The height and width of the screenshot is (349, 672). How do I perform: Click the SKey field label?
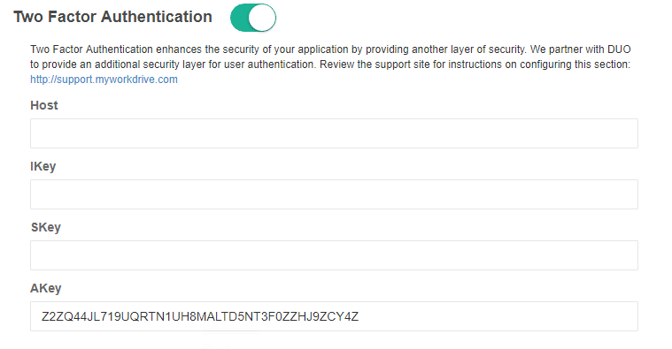tap(45, 227)
